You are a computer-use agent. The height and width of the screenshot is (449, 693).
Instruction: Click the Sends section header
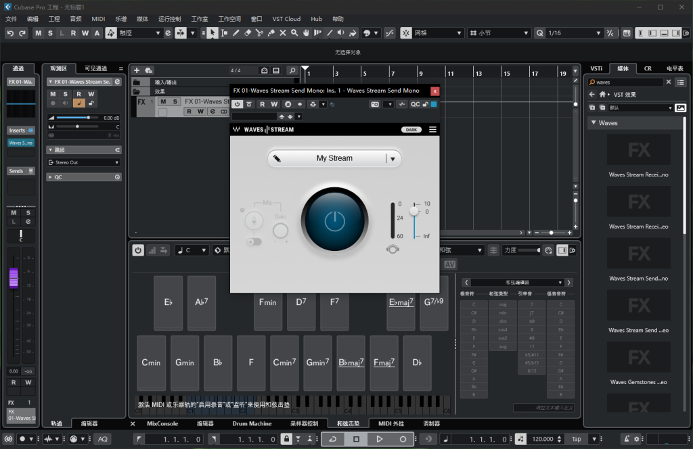click(x=21, y=171)
